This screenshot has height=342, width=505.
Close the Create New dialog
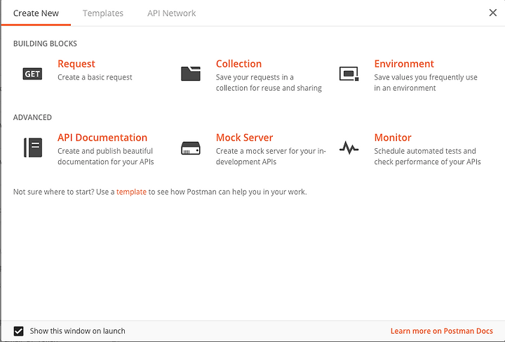coord(493,13)
